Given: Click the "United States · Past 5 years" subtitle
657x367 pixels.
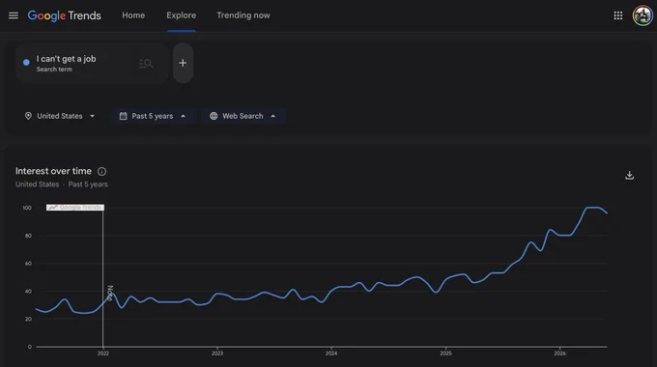Looking at the screenshot, I should pyautogui.click(x=62, y=184).
